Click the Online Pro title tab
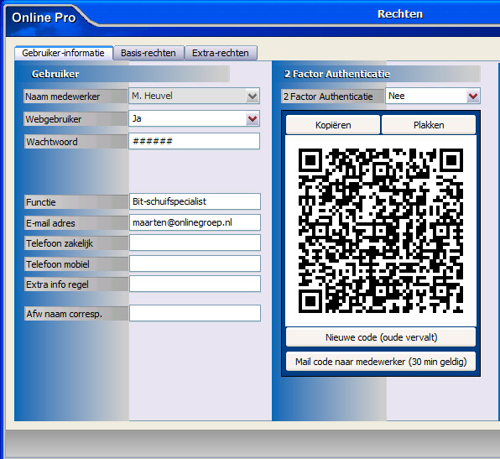This screenshot has height=459, width=500. [44, 18]
